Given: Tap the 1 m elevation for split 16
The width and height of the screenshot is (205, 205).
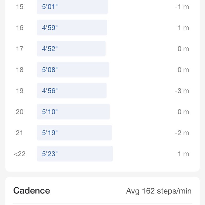Looking at the screenshot, I should tap(183, 28).
